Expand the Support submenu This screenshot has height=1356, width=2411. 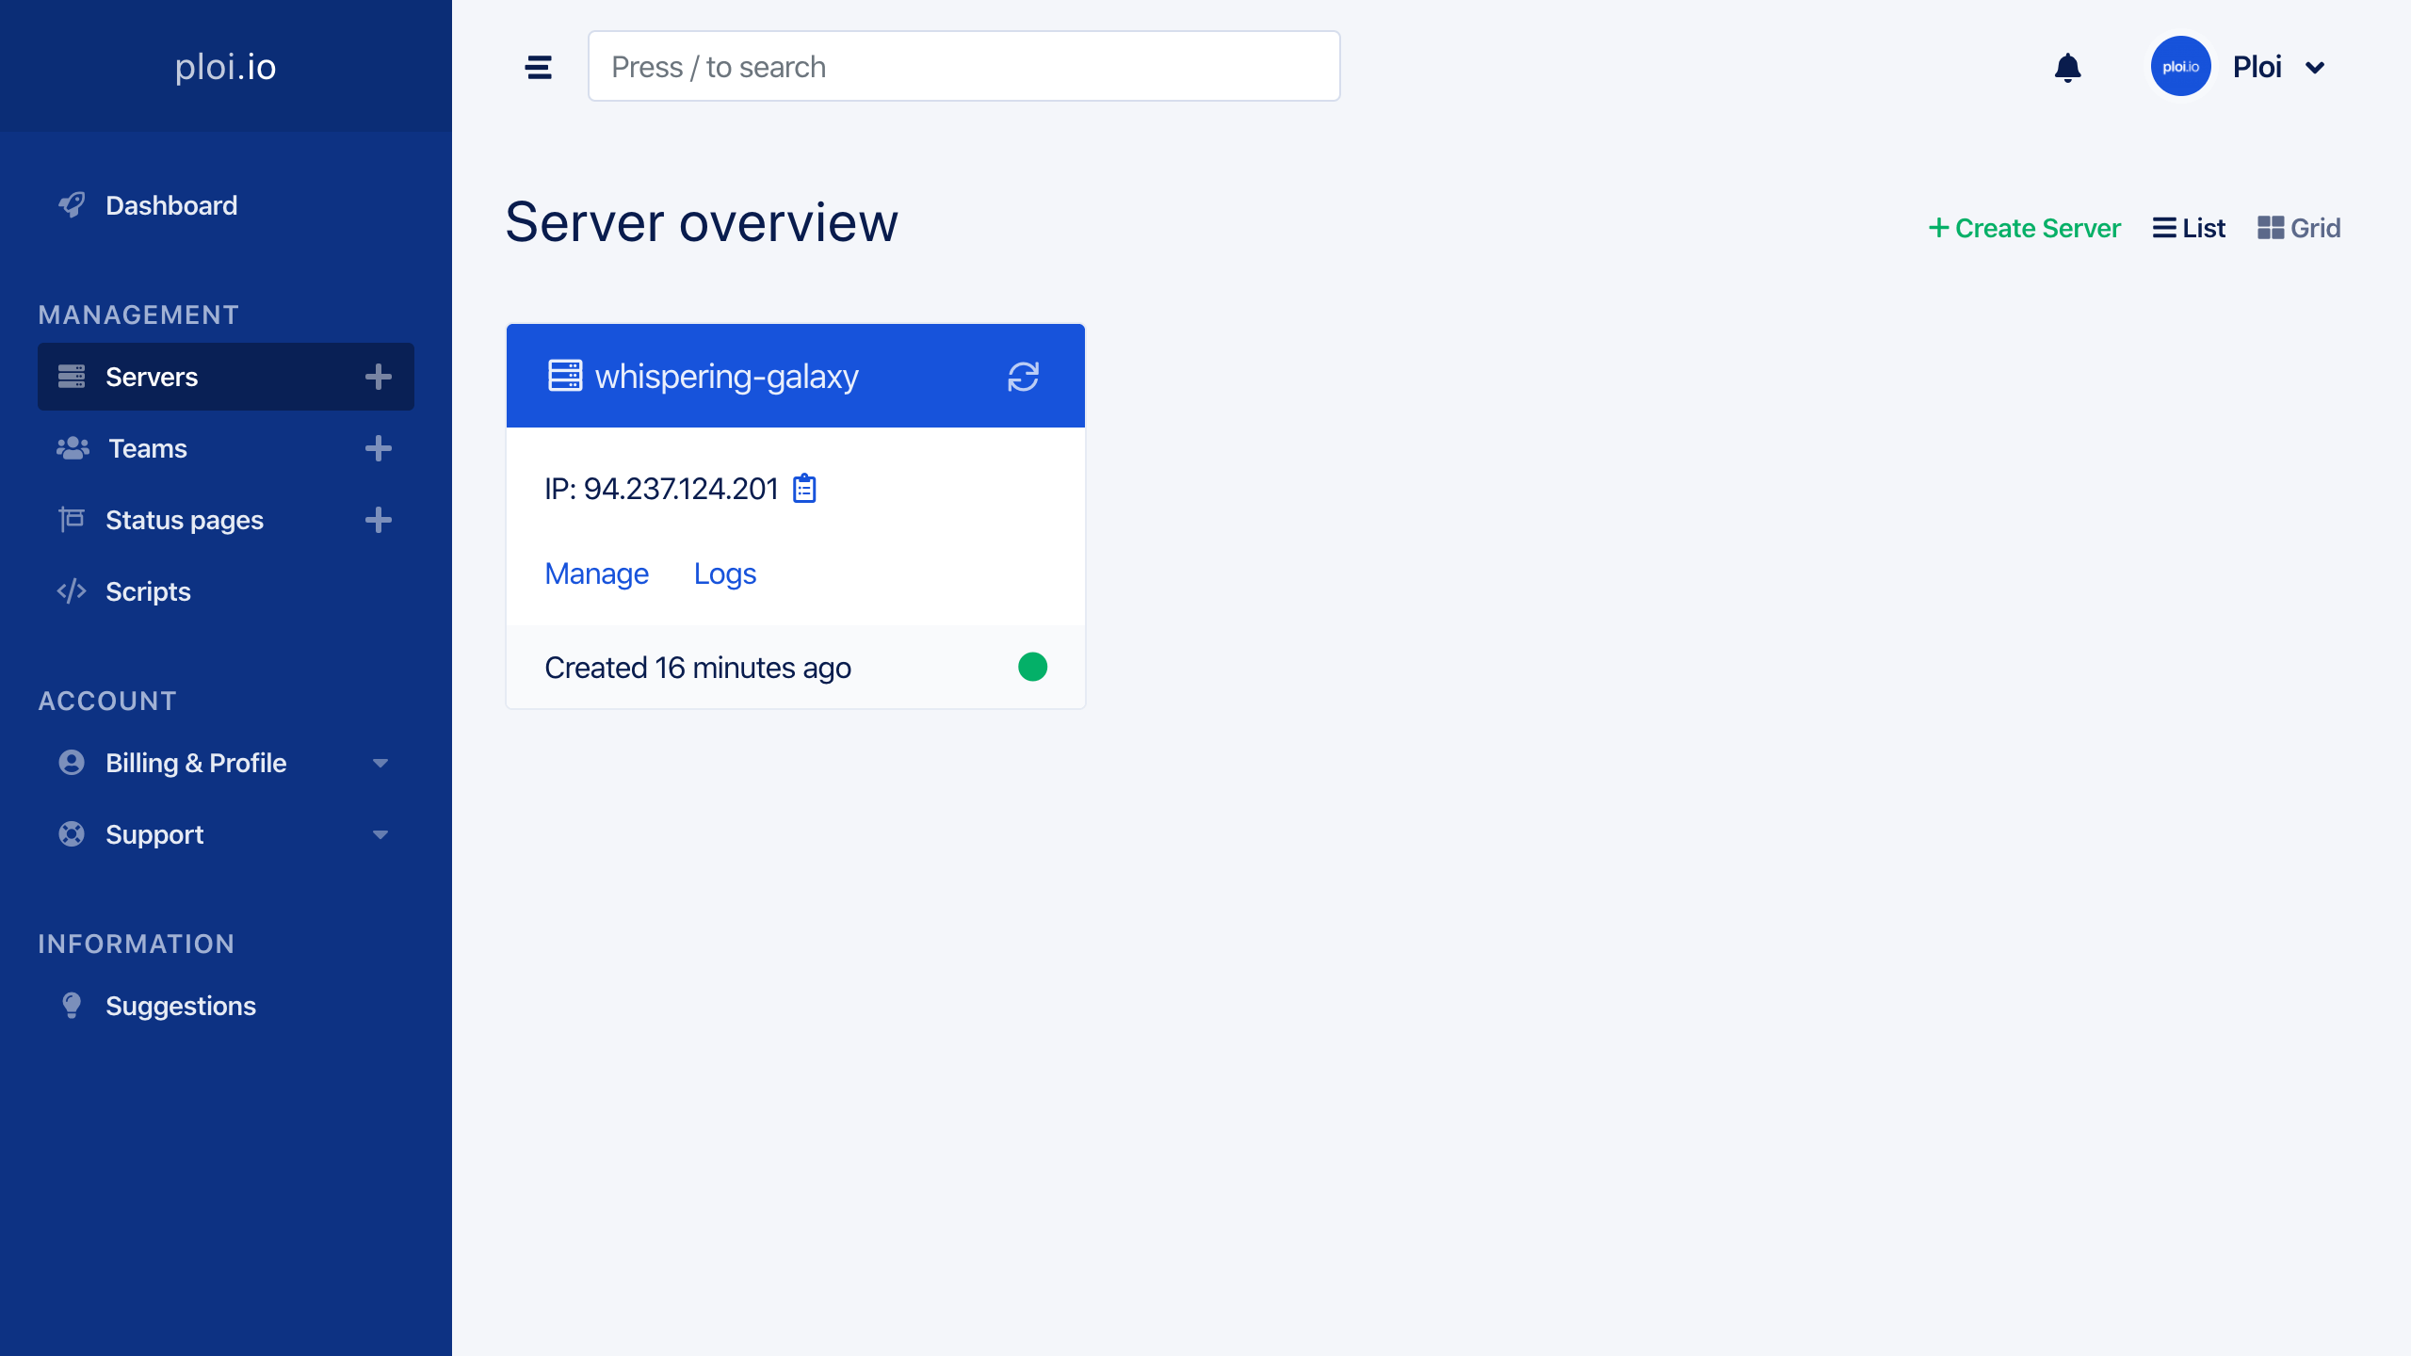380,834
